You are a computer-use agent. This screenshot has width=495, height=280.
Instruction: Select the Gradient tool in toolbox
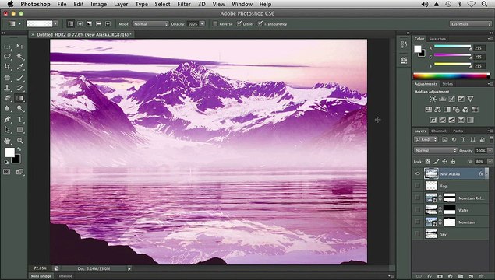click(x=20, y=98)
